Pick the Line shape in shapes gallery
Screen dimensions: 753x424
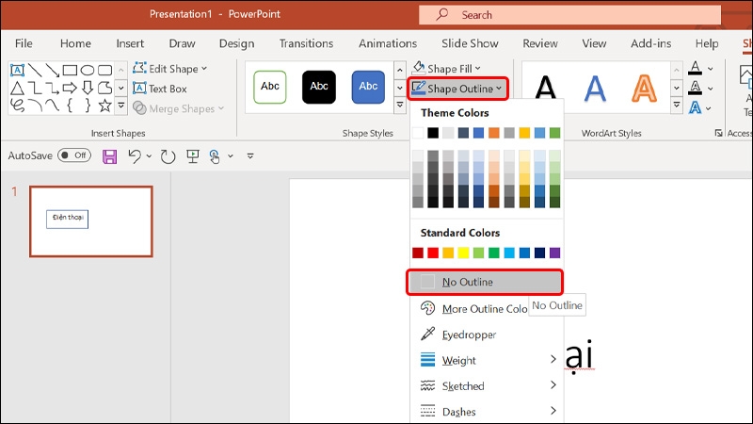point(35,70)
